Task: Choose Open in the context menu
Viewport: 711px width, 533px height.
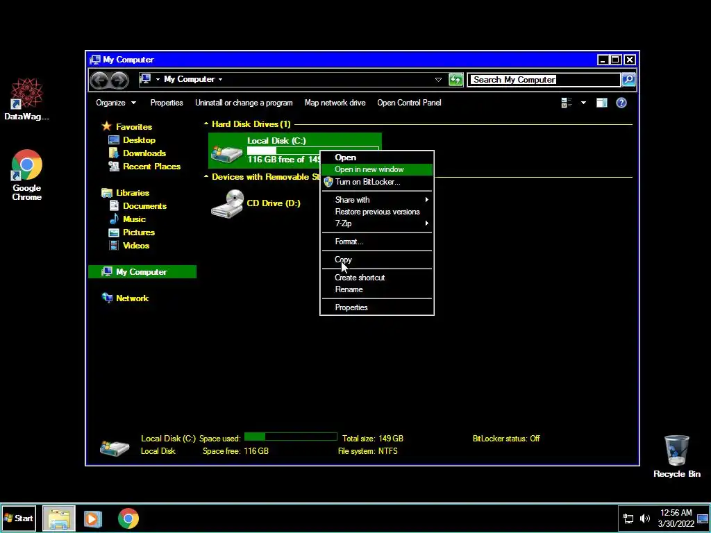Action: [377, 158]
